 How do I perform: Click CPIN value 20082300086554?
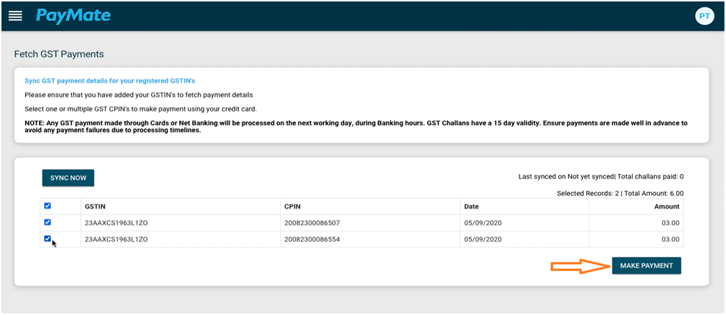click(312, 239)
